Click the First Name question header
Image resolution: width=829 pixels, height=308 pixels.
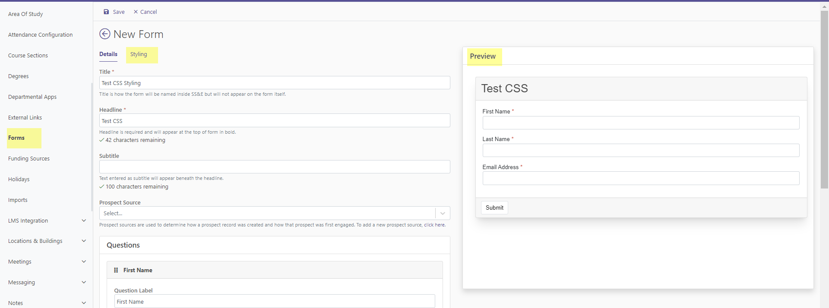275,270
